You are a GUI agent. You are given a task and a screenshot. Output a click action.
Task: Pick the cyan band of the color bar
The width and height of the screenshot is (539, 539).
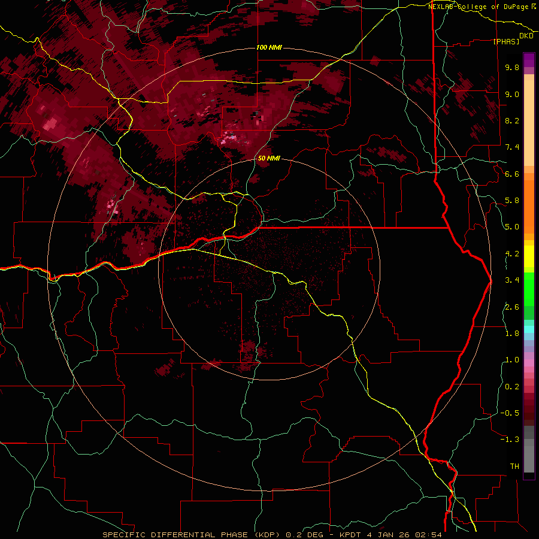(x=529, y=329)
